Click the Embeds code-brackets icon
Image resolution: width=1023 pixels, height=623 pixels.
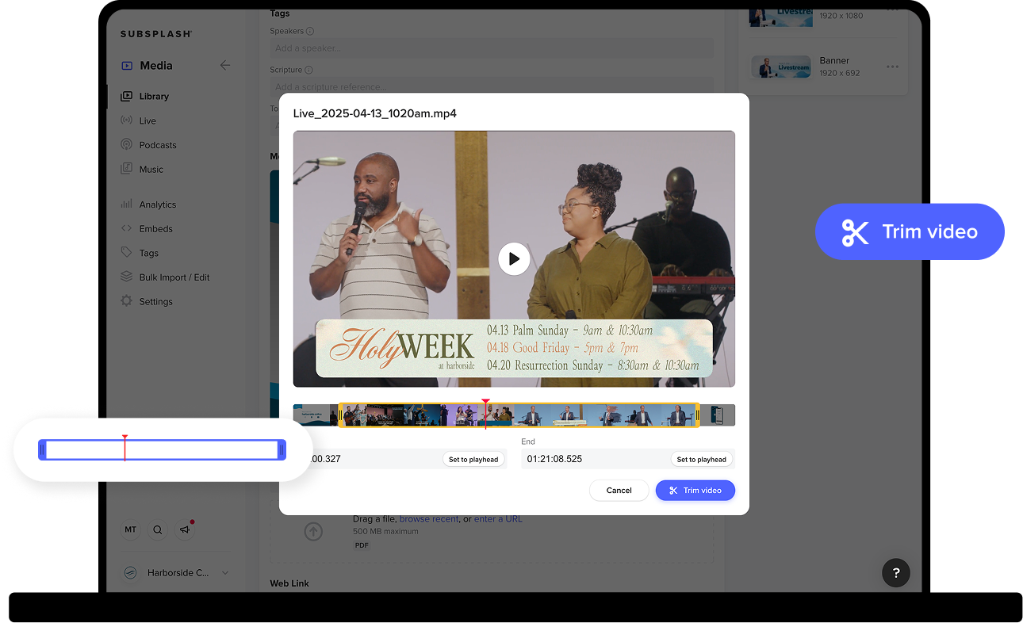pos(126,228)
